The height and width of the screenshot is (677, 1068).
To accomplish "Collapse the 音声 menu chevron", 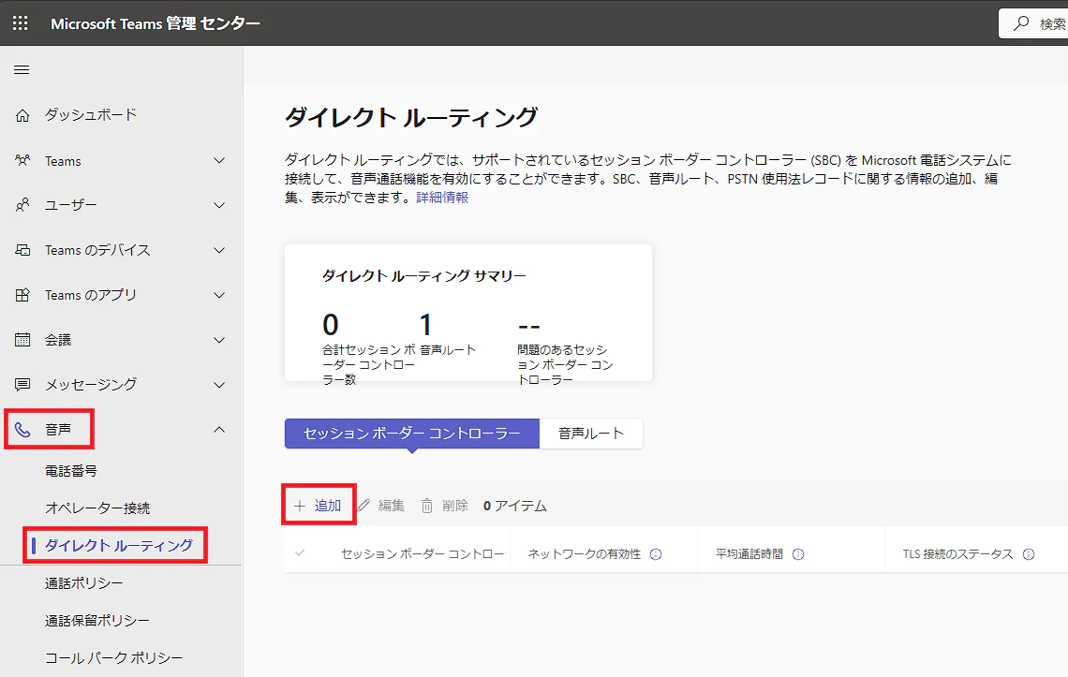I will (x=219, y=430).
